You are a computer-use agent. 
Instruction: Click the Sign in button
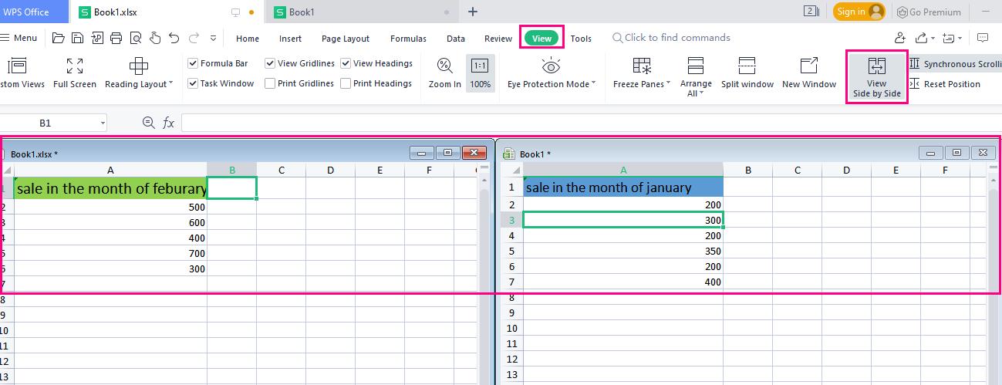tap(859, 12)
